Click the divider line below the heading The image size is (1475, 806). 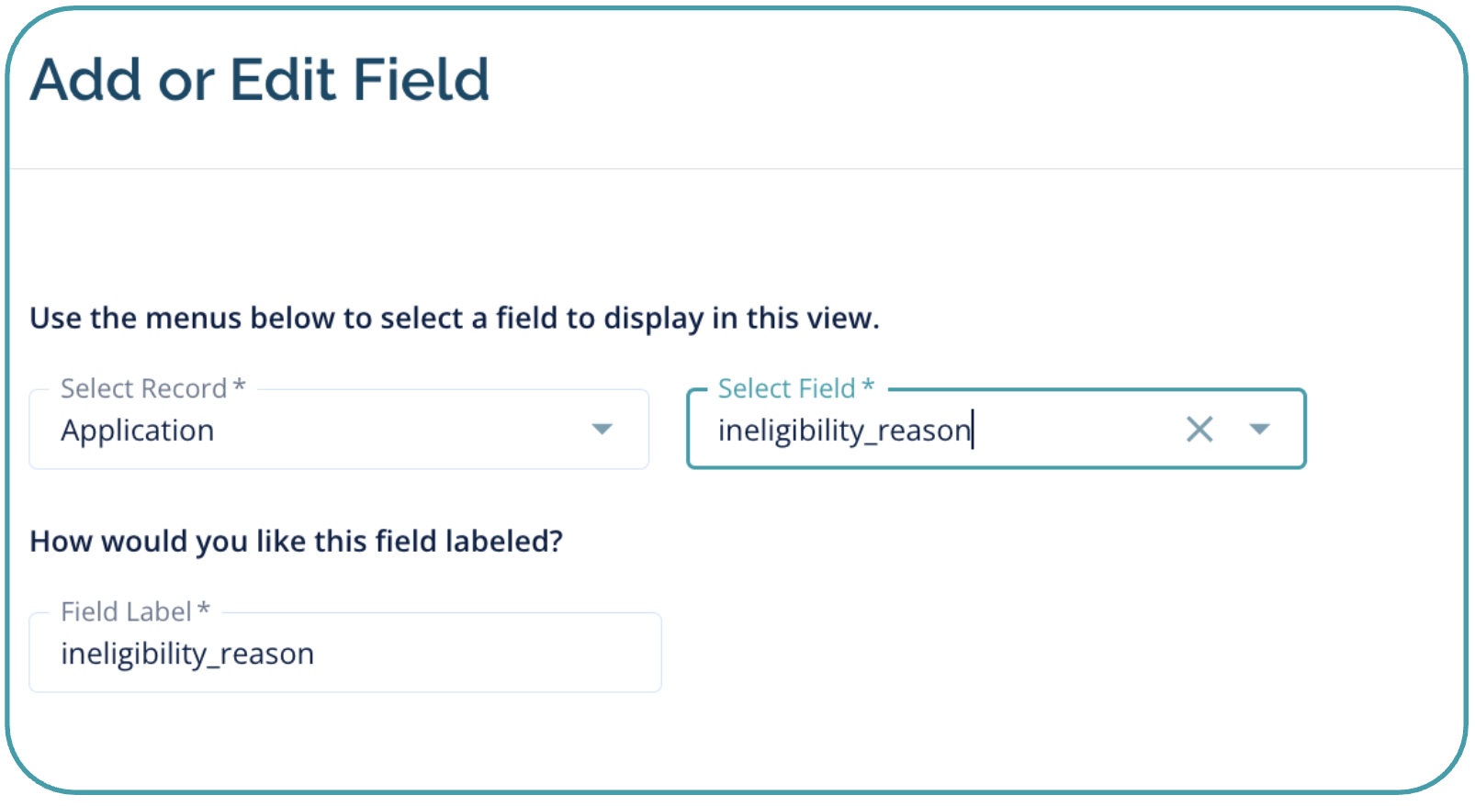735,169
